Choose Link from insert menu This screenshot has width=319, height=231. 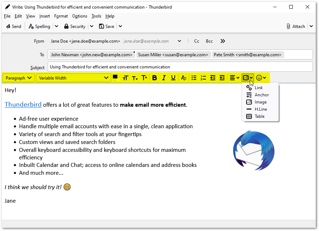click(260, 88)
